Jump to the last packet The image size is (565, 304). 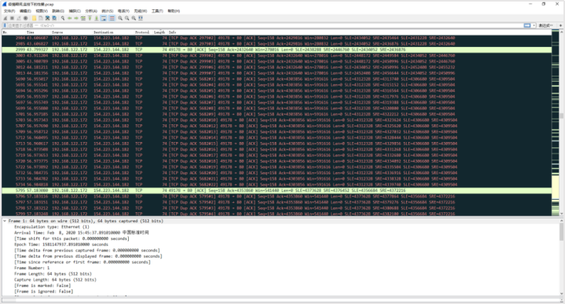(96, 18)
